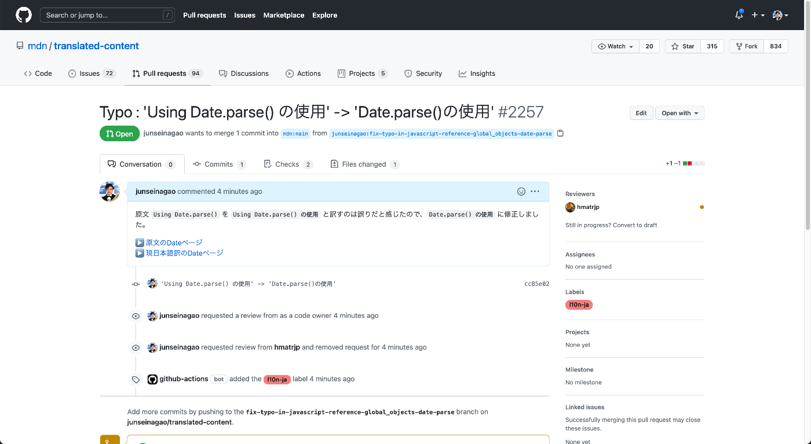811x444 pixels.
Task: Copy the head branch name icon
Action: [560, 133]
